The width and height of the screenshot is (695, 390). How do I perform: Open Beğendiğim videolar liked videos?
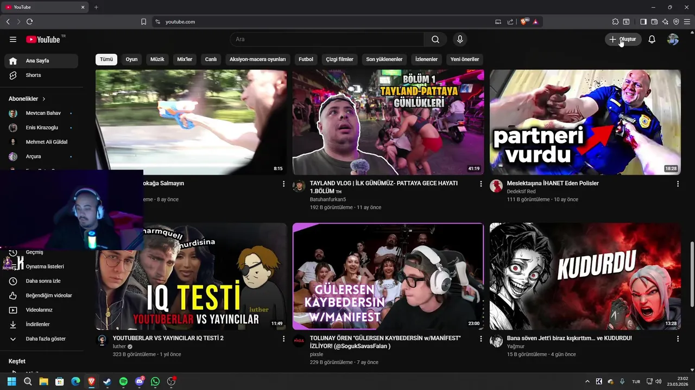41,295
